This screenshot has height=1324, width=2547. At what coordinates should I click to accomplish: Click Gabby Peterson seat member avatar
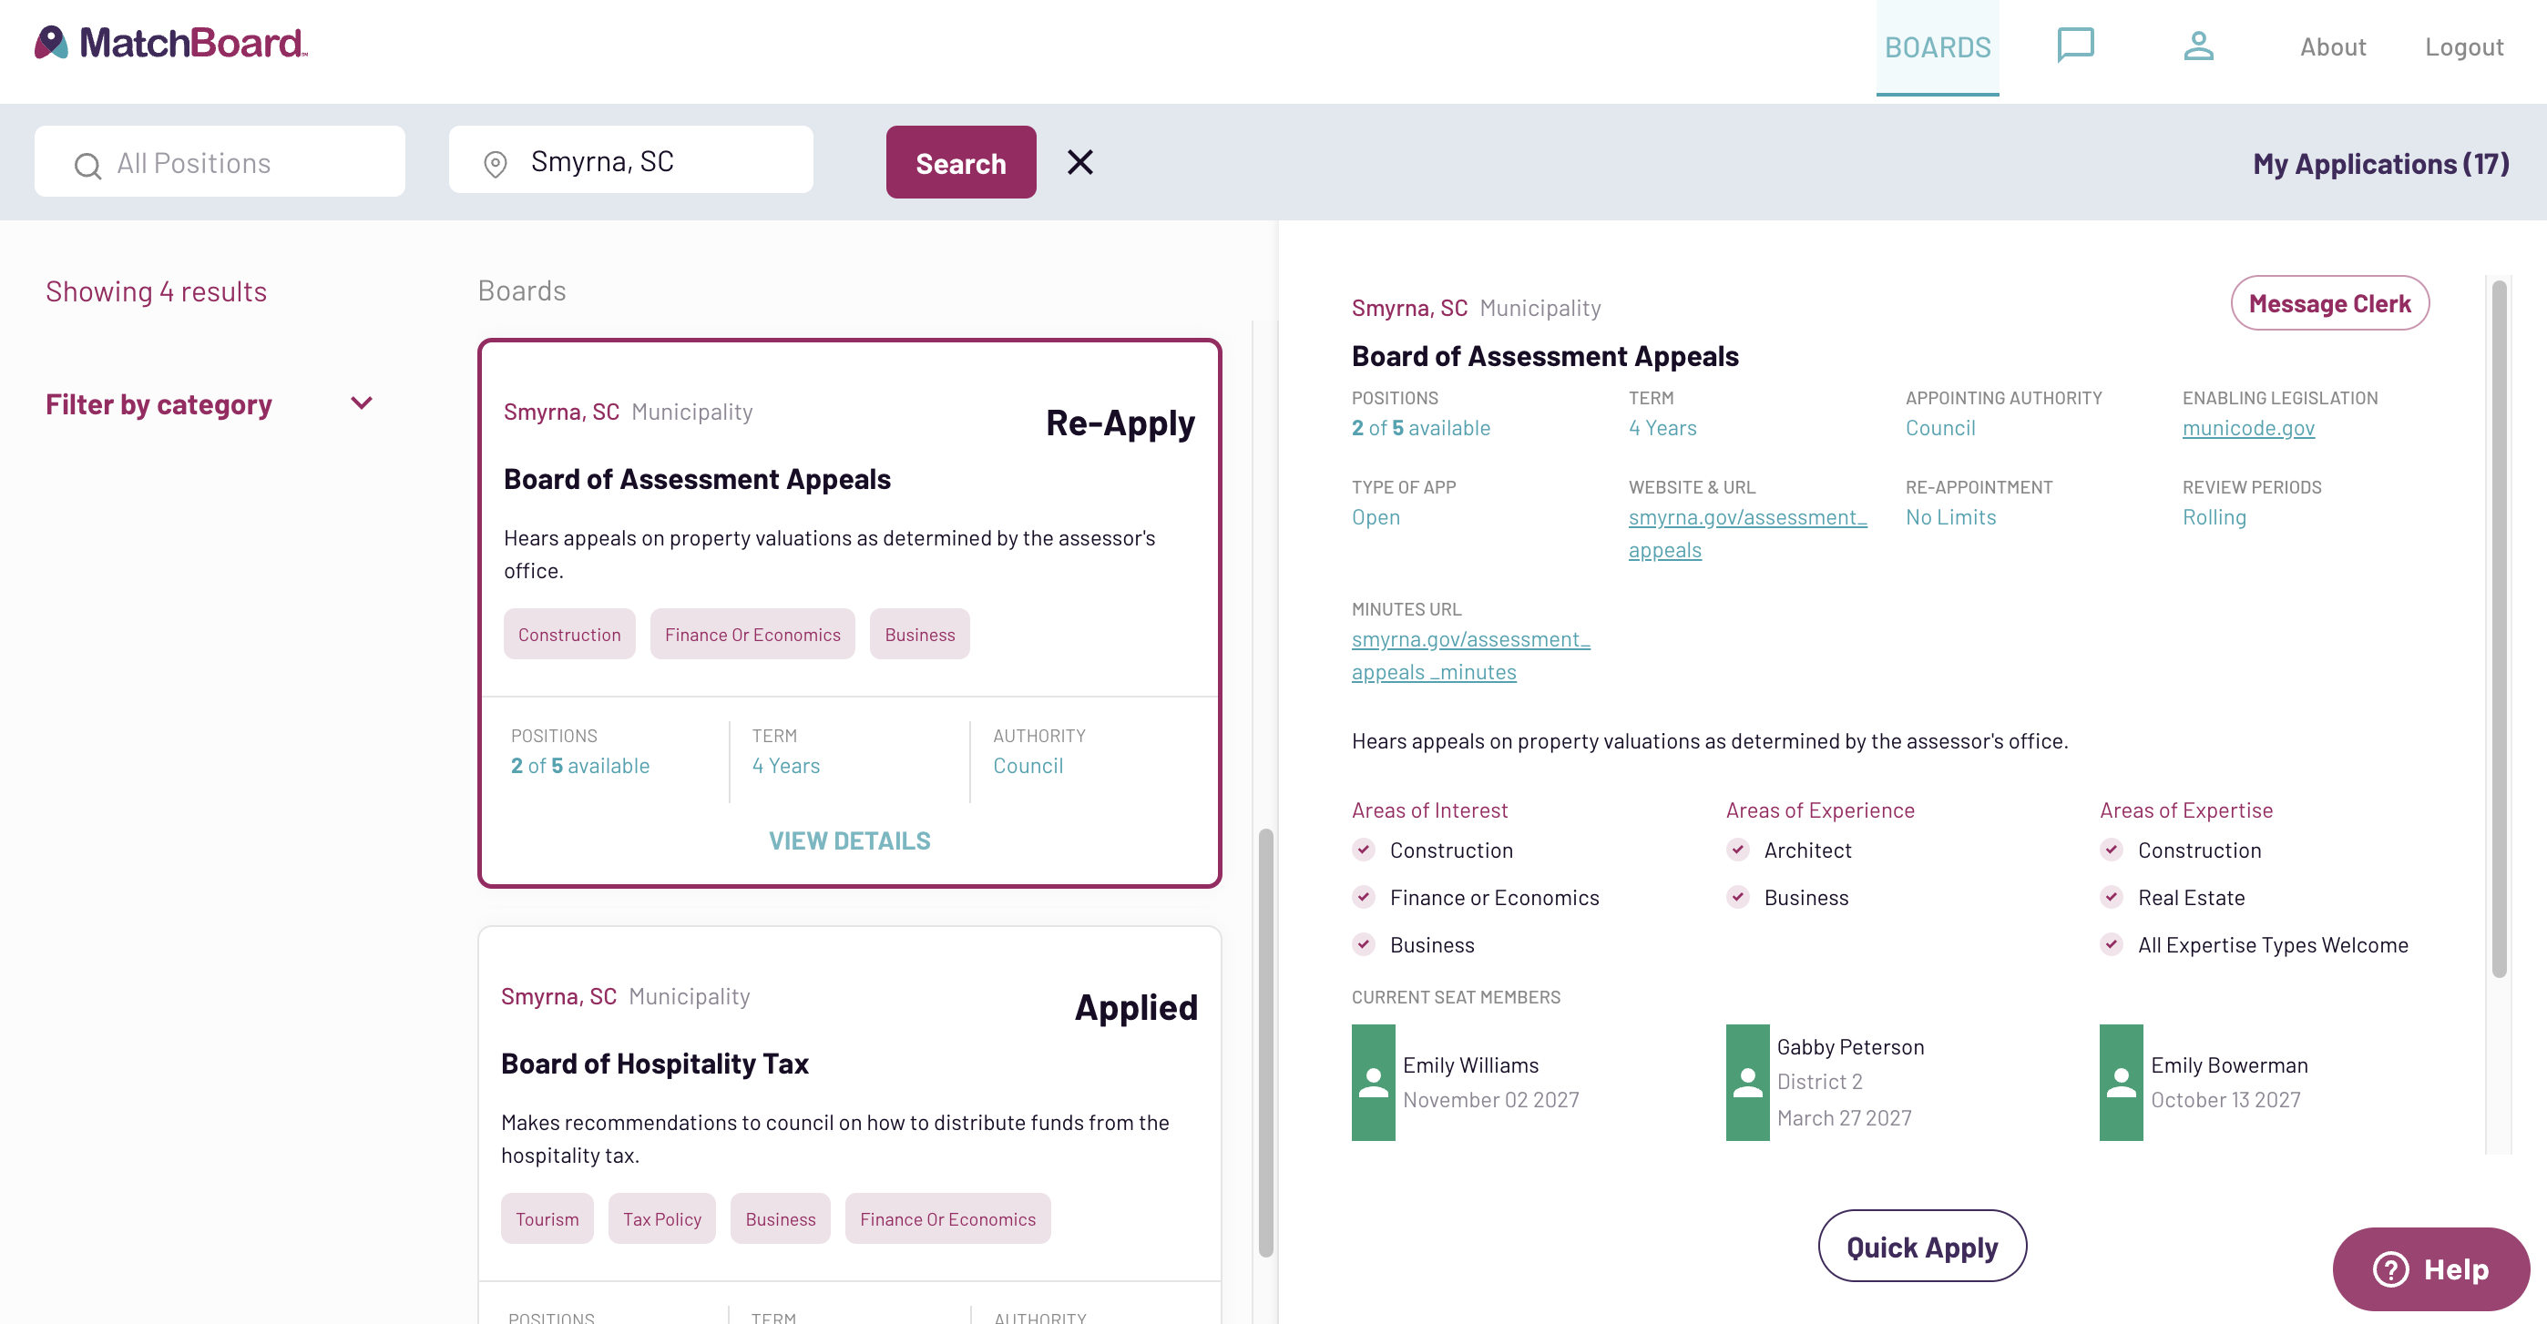(1747, 1082)
